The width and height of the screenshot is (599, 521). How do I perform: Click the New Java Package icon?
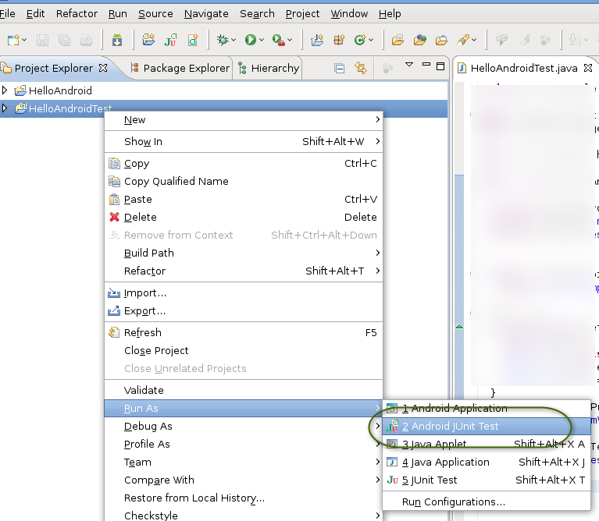tap(340, 40)
